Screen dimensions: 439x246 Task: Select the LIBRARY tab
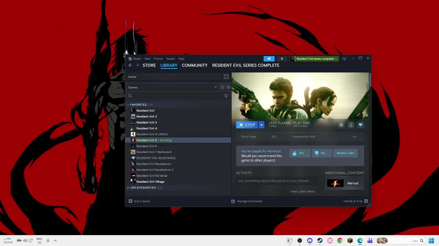(169, 65)
